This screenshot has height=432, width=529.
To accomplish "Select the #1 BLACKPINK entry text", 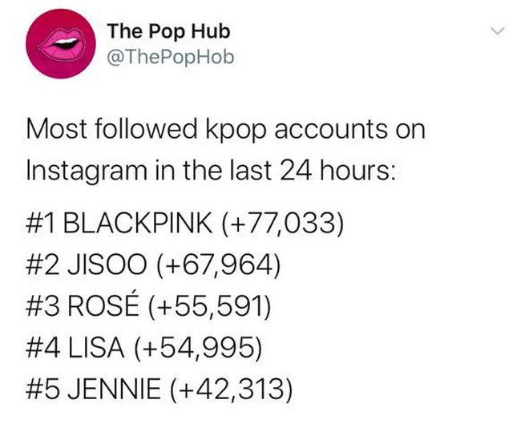I will [x=184, y=224].
